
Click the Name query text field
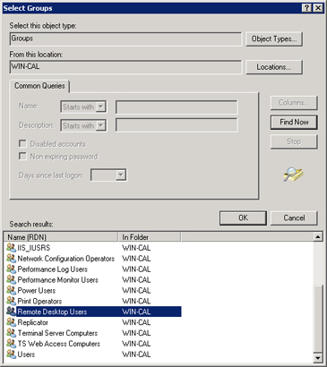click(x=176, y=107)
